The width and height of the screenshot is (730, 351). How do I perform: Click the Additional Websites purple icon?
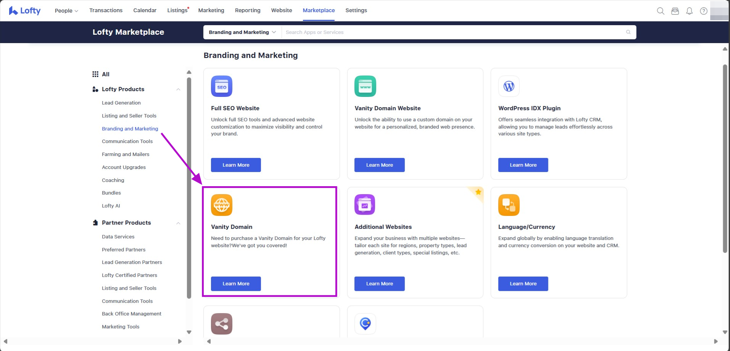(x=365, y=205)
